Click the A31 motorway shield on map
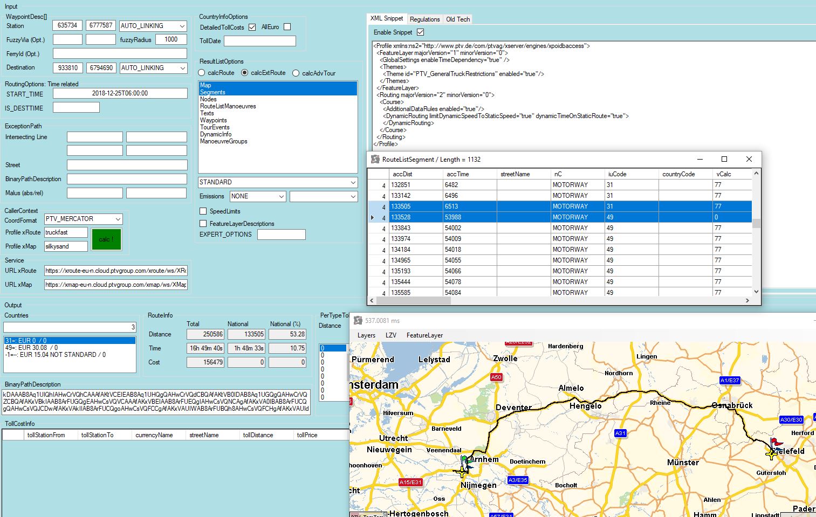816x517 pixels. (x=620, y=433)
